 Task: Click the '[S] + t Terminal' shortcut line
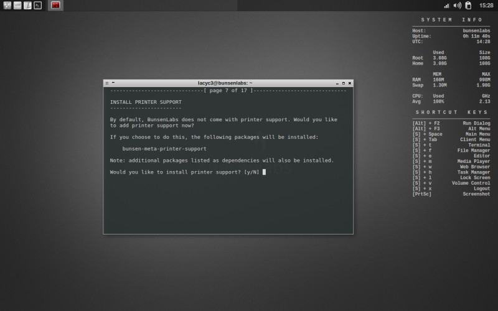click(451, 145)
